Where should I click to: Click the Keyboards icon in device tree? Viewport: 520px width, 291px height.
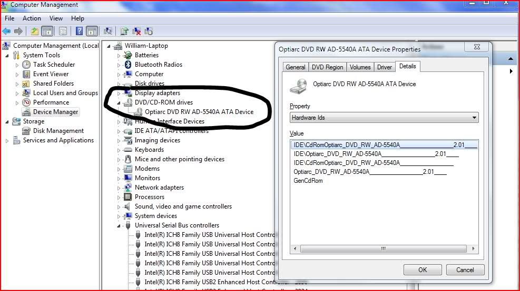coord(128,150)
